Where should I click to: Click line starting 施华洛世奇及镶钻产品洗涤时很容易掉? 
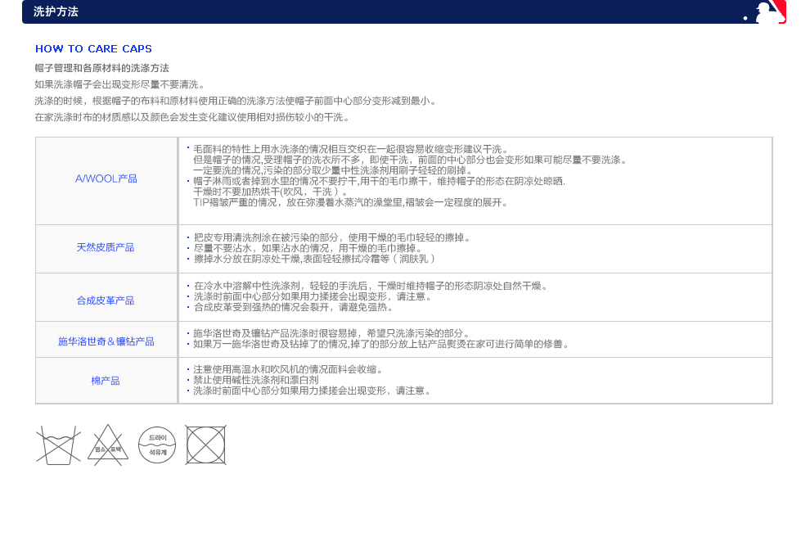(x=331, y=333)
